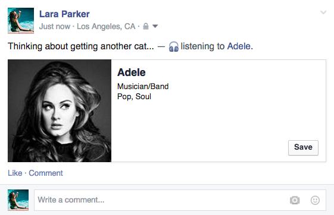The width and height of the screenshot is (334, 215).
Task: Open privacy audience dropdown arrow
Action: click(x=155, y=26)
